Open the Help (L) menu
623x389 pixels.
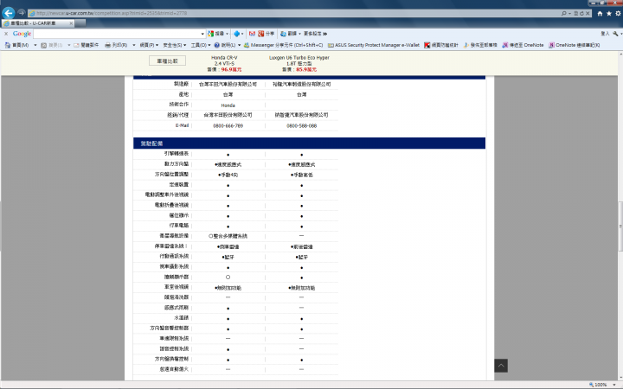tap(228, 45)
